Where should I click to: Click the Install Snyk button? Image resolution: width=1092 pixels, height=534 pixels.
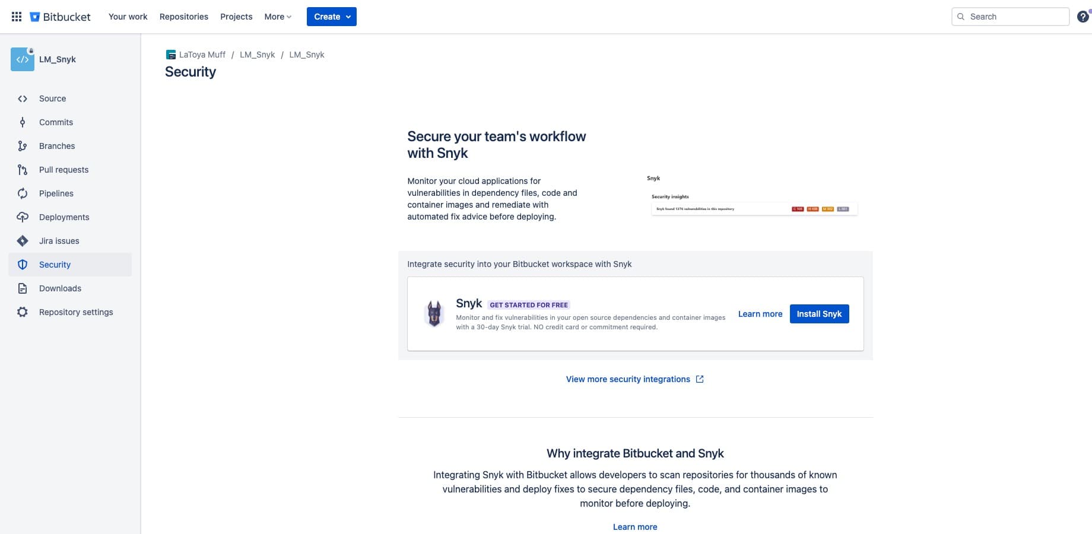coord(819,314)
